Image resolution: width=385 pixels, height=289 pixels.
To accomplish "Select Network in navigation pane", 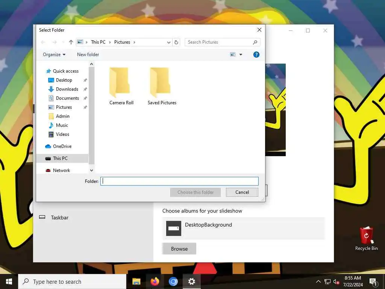I will click(x=61, y=170).
